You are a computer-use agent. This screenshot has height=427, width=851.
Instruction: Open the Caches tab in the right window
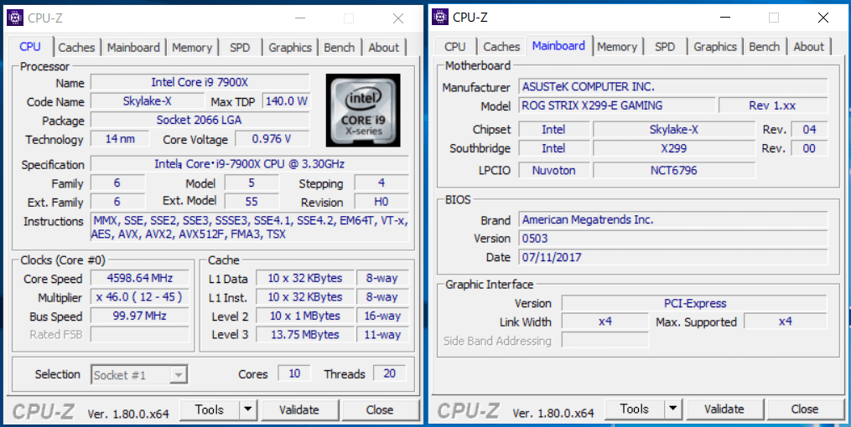pos(501,47)
